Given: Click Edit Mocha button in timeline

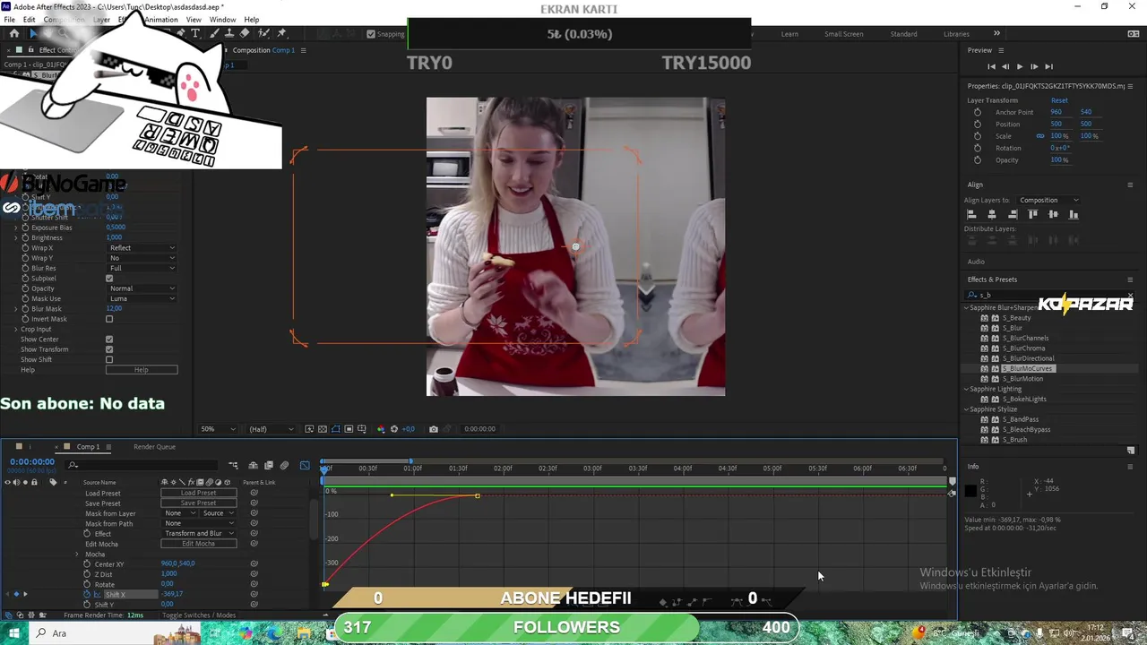Looking at the screenshot, I should 198,543.
